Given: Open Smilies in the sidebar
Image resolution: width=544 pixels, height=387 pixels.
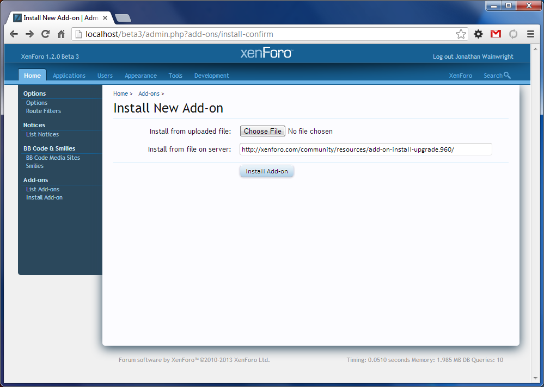Looking at the screenshot, I should point(35,166).
